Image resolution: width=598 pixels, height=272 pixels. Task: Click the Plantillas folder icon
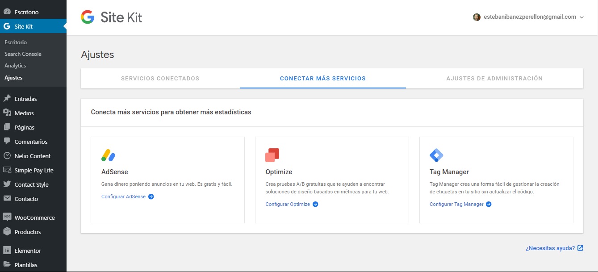click(7, 265)
